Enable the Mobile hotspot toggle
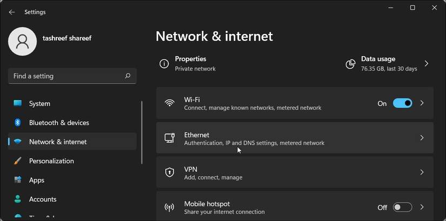The height and width of the screenshot is (221, 446). pos(402,208)
